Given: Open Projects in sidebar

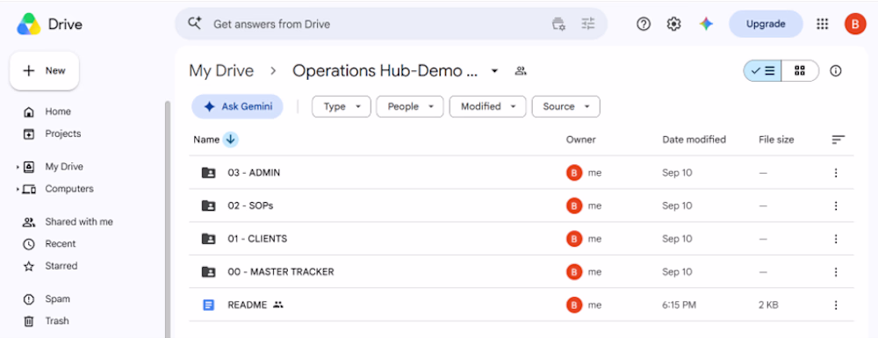Looking at the screenshot, I should pos(62,133).
